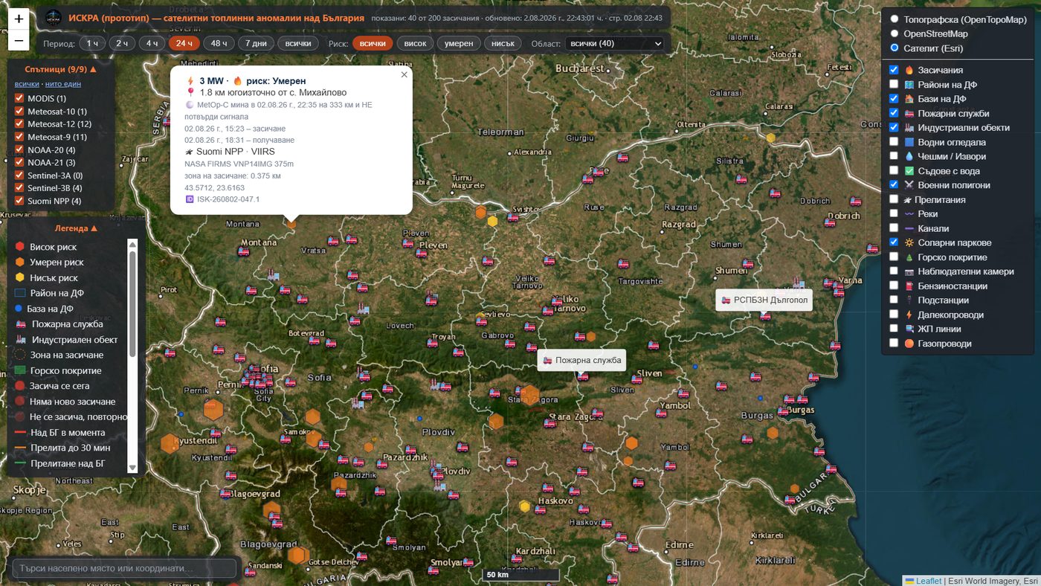Focus the place or coordinates search field
1041x586 pixels.
(x=125, y=568)
